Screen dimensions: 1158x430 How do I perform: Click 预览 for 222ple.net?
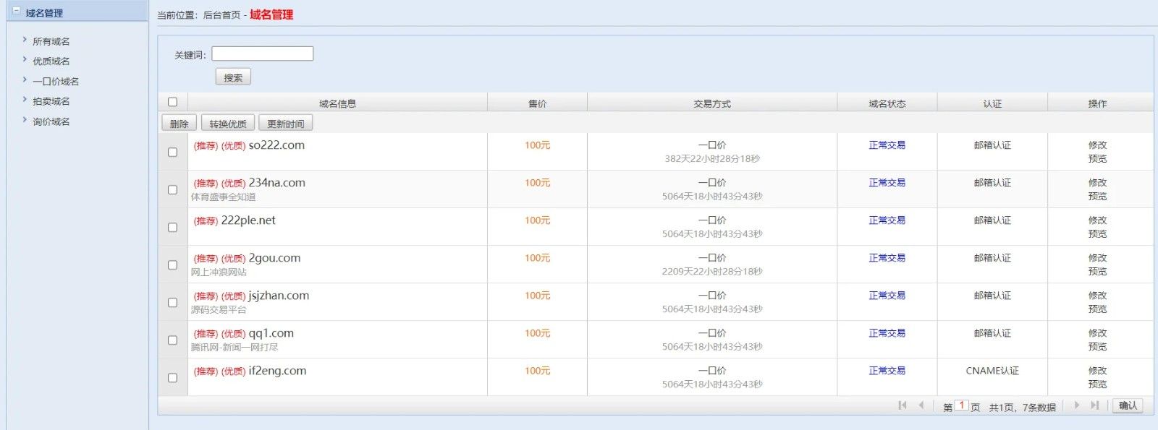tap(1097, 234)
